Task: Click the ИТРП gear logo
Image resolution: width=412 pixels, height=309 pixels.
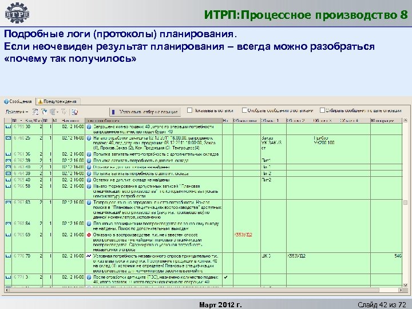Action: (x=17, y=13)
